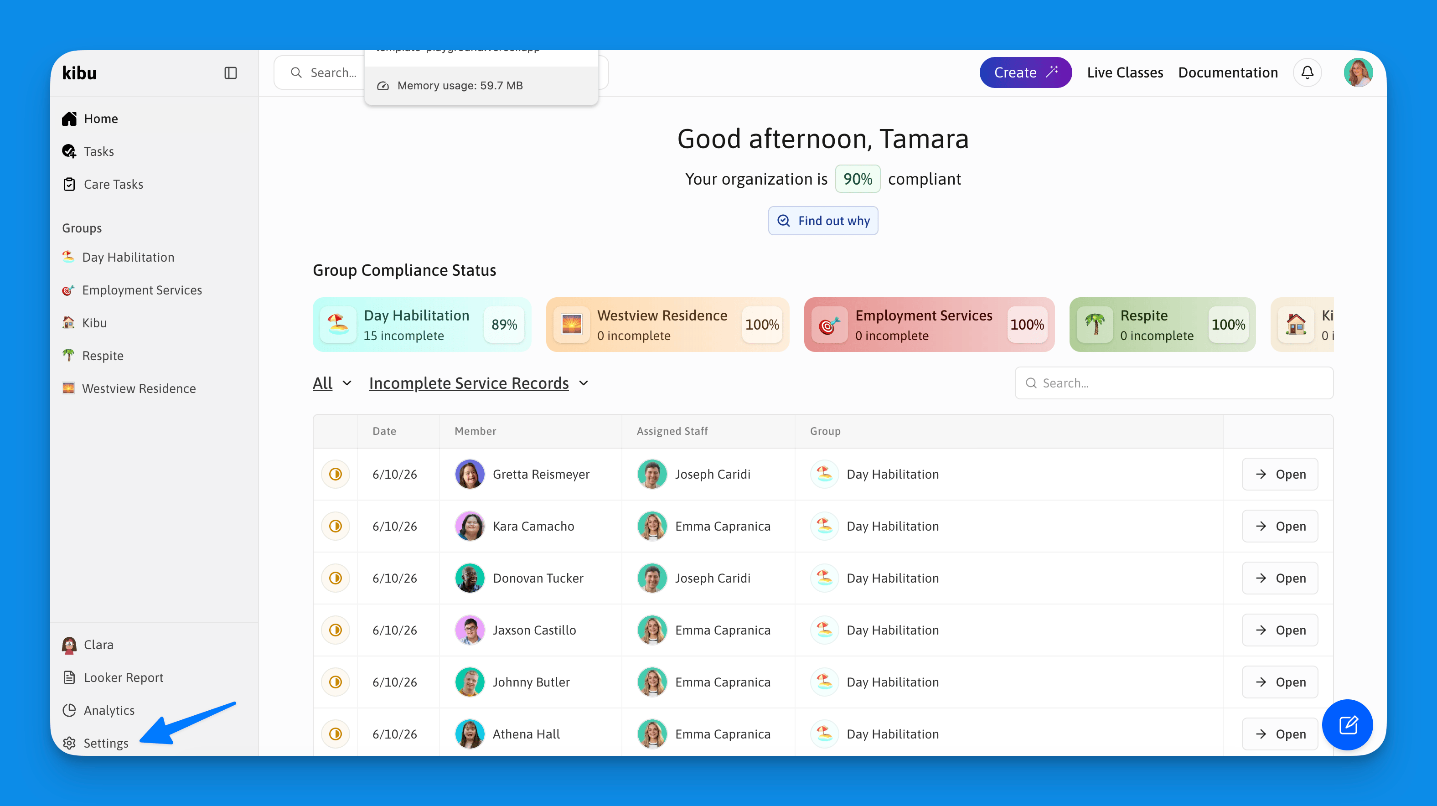This screenshot has height=806, width=1437.
Task: Click Athena Hall's incomplete status icon
Action: tap(335, 734)
